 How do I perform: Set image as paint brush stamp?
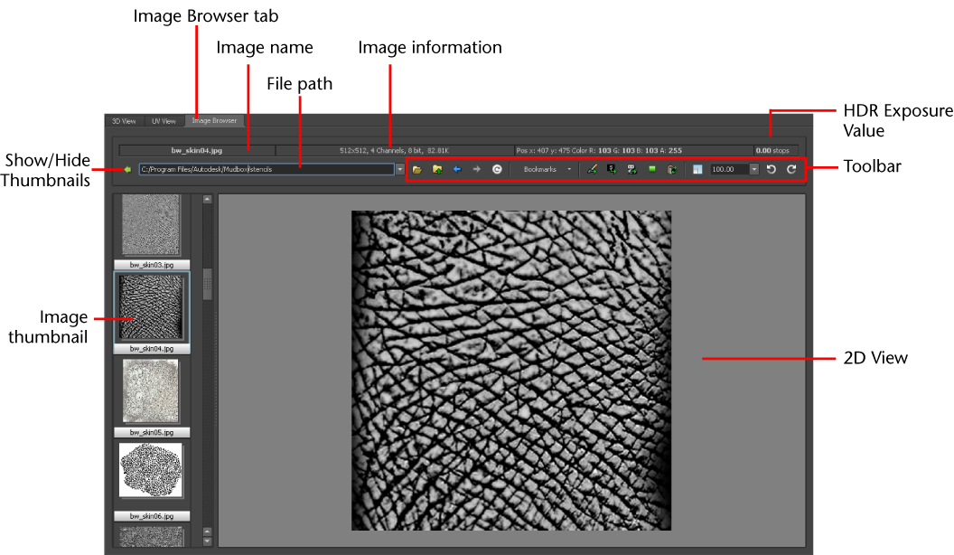592,170
